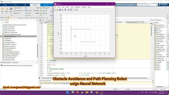
Task: Close the New to MATLAB banner
Action: (153, 83)
